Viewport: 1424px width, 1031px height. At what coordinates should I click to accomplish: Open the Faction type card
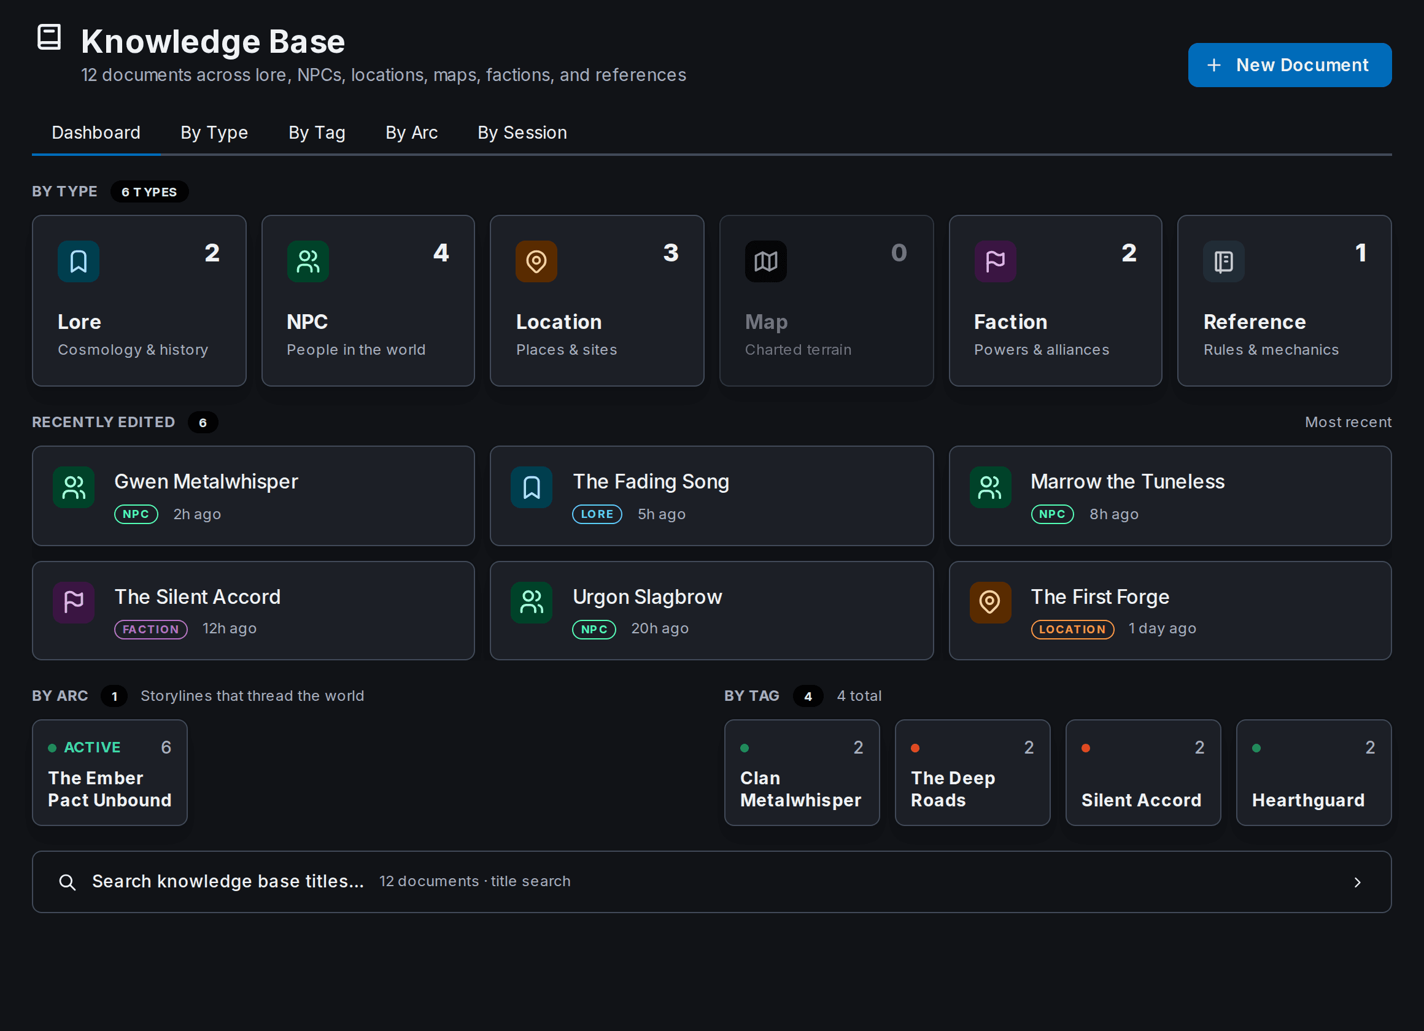pyautogui.click(x=1055, y=301)
